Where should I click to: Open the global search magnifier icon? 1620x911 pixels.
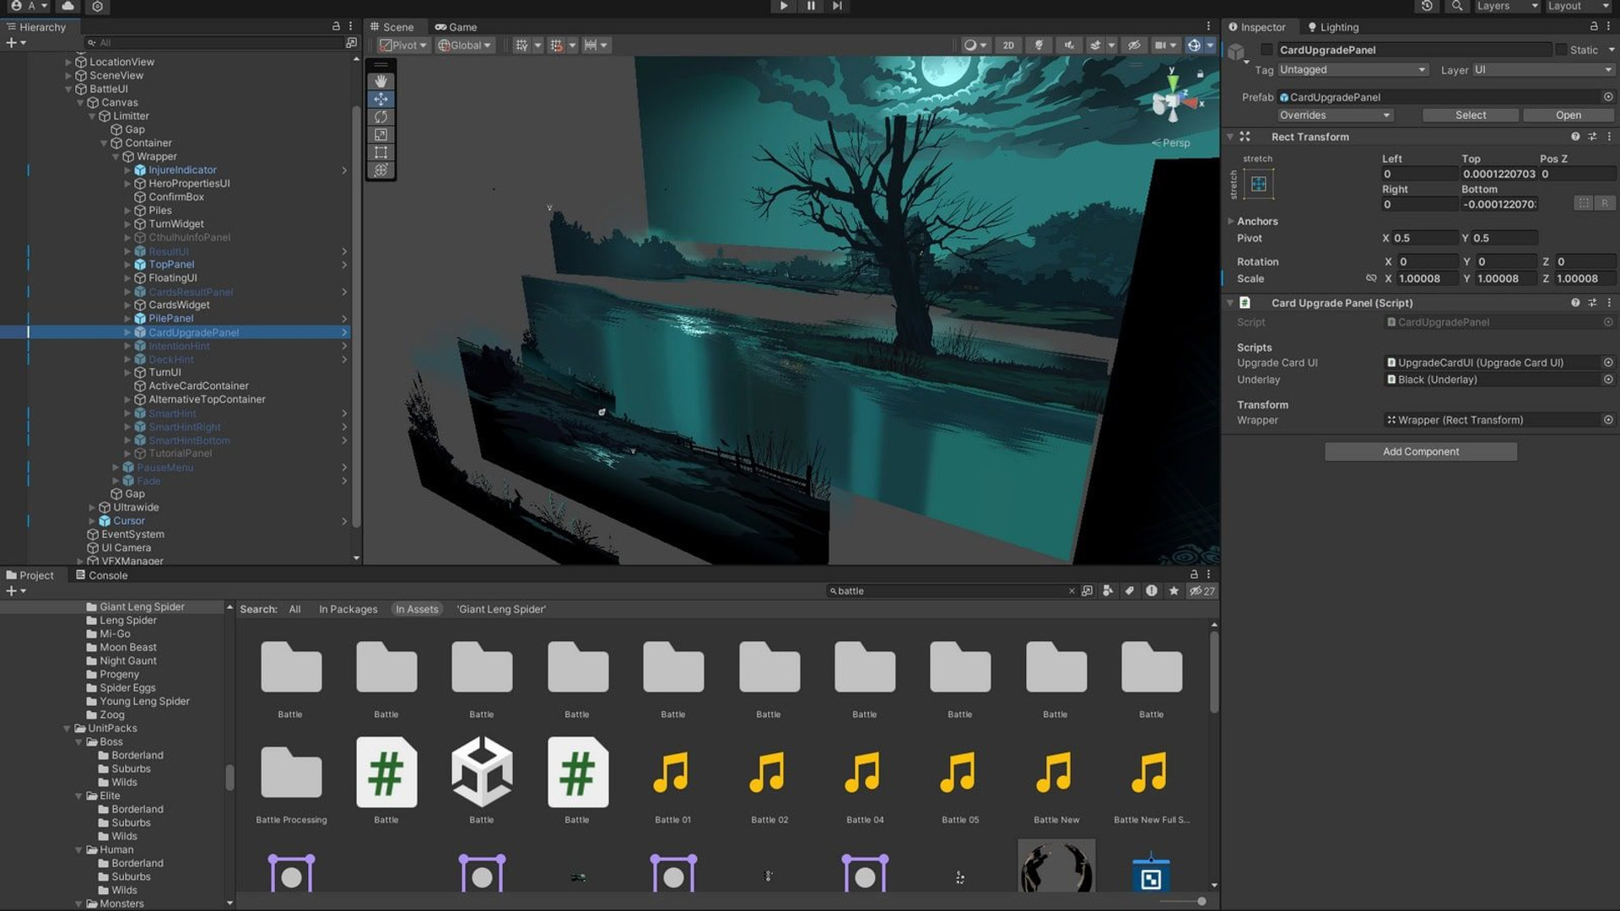1457,6
